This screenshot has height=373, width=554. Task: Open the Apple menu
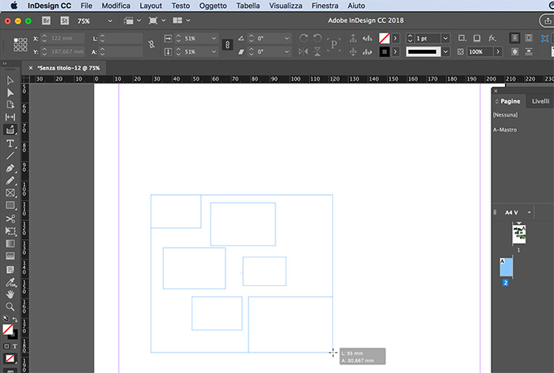[x=13, y=6]
